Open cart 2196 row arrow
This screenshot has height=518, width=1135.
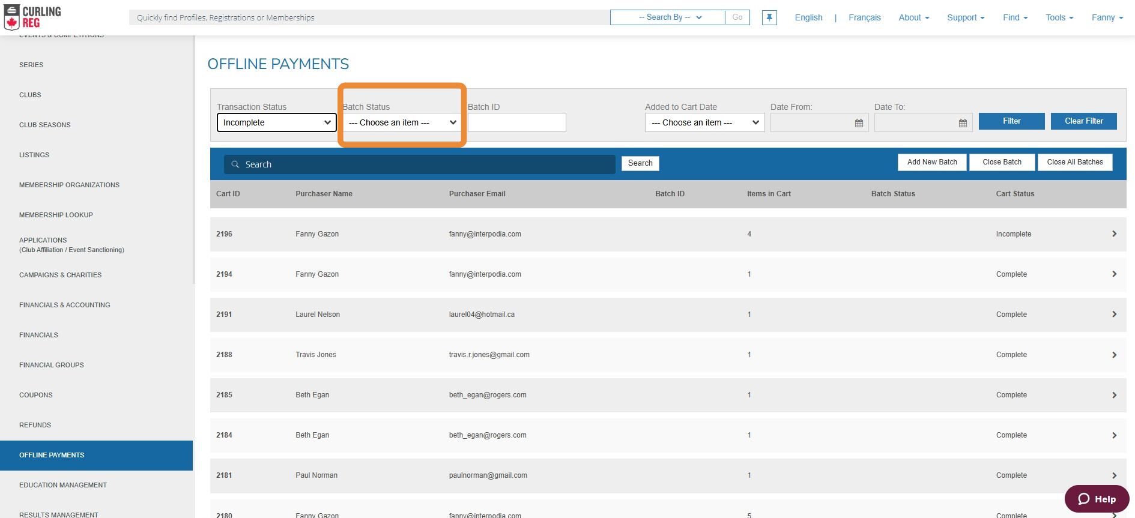1114,233
